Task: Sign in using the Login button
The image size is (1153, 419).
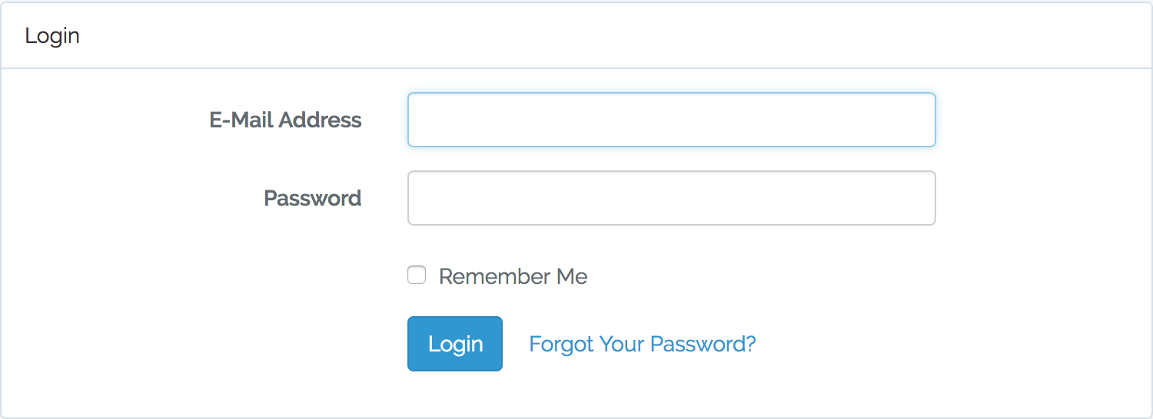Action: 455,344
